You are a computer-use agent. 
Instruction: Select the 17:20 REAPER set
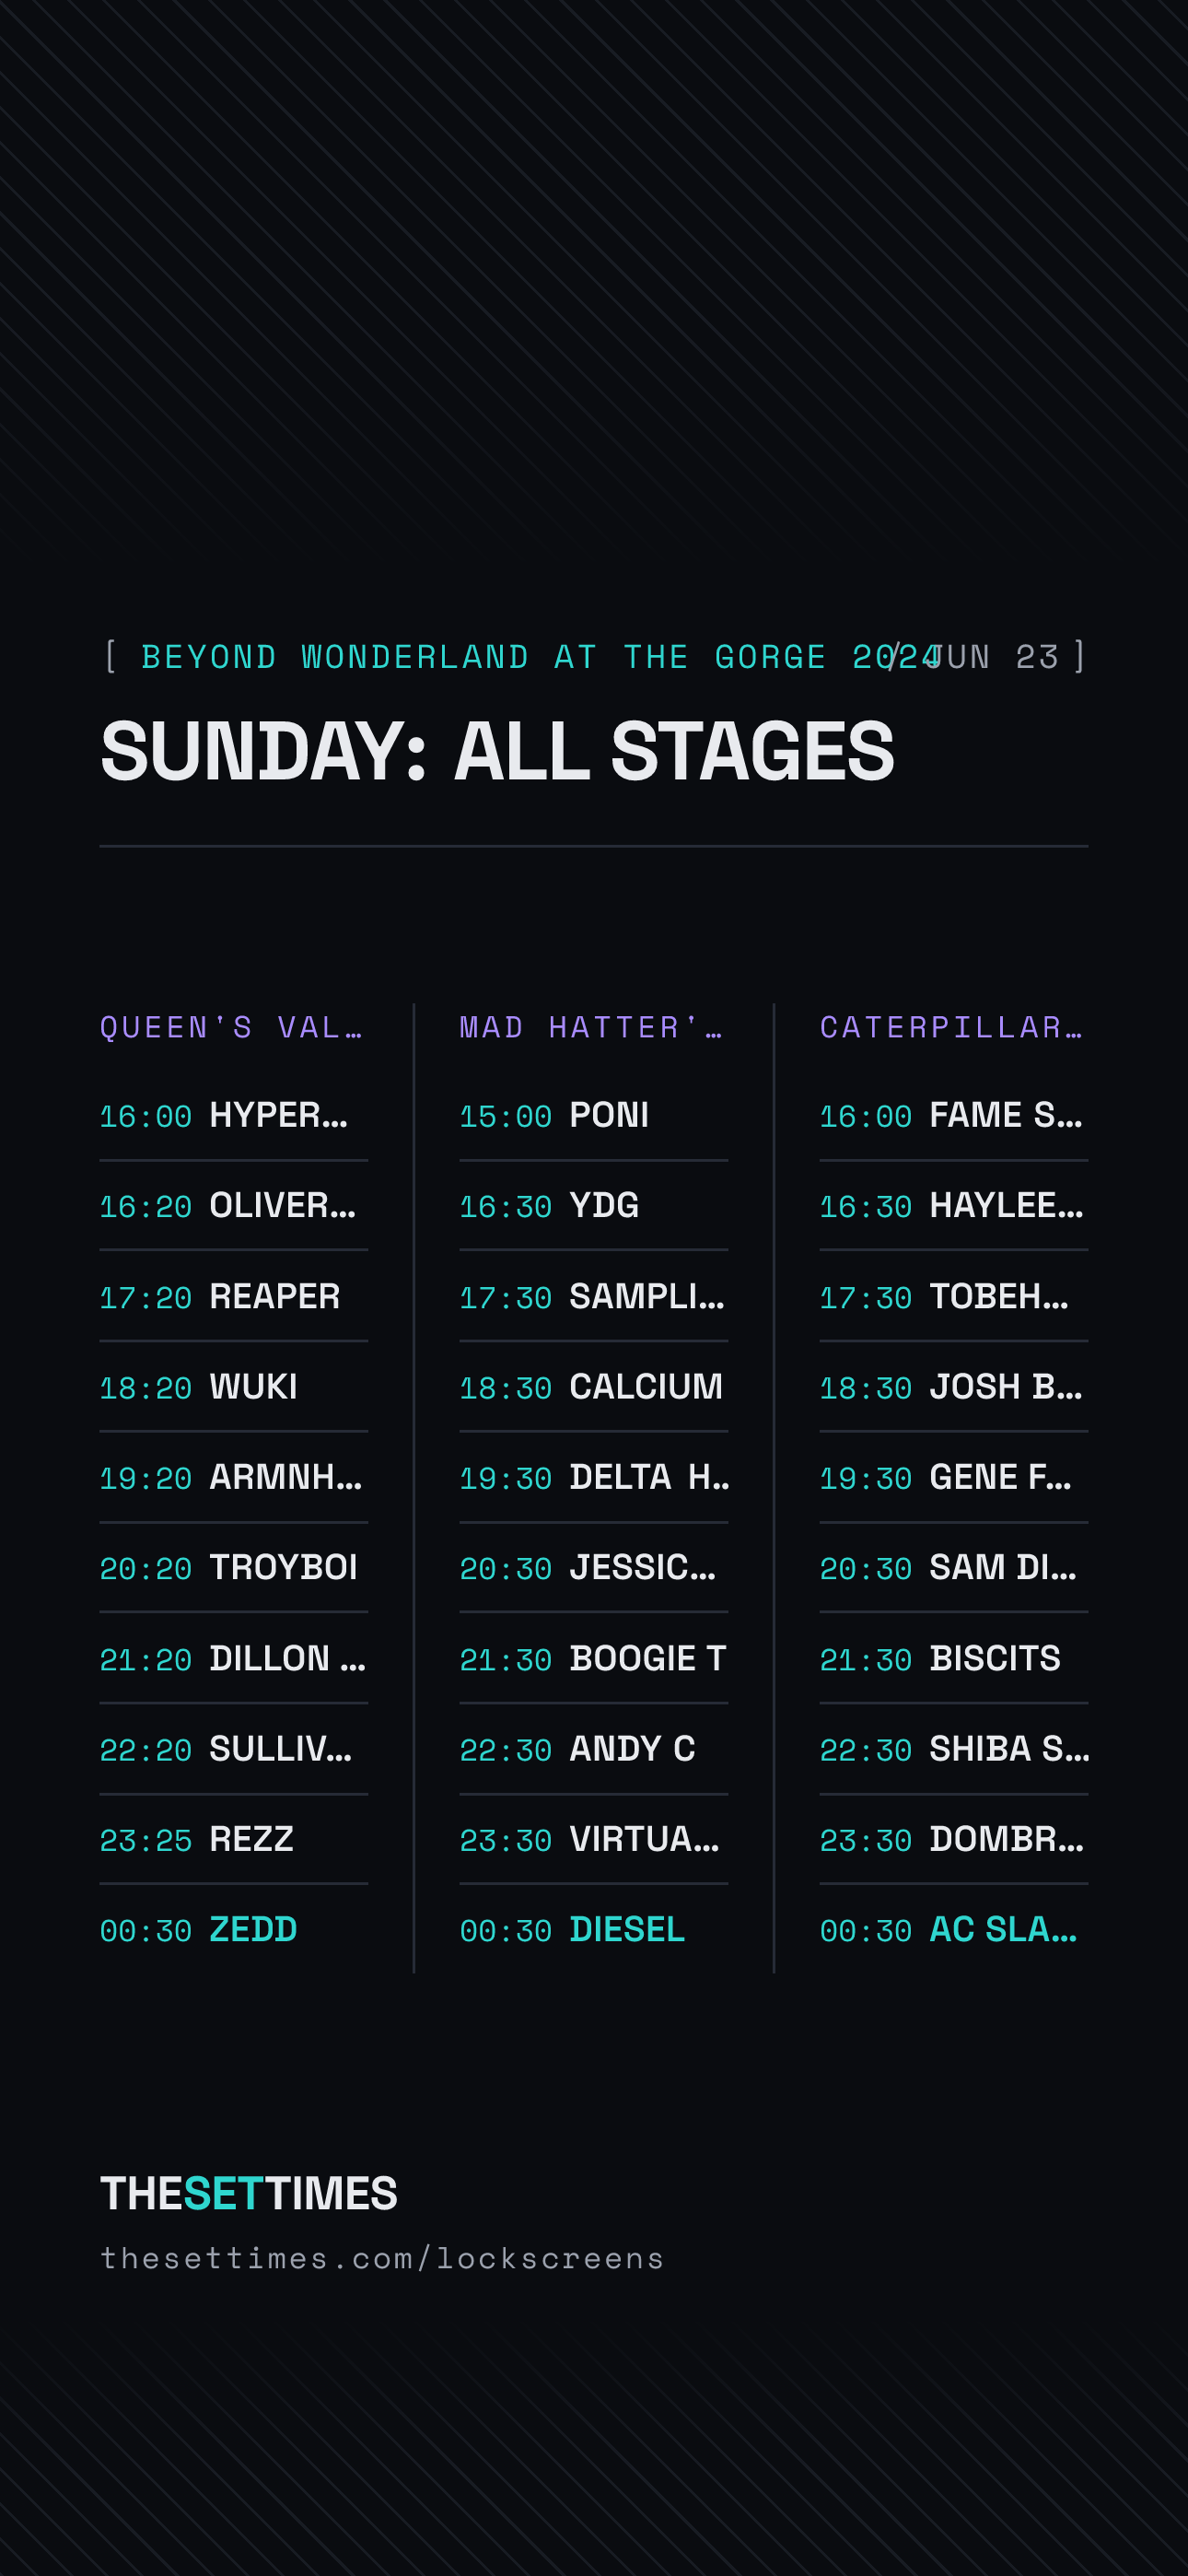tap(233, 1296)
